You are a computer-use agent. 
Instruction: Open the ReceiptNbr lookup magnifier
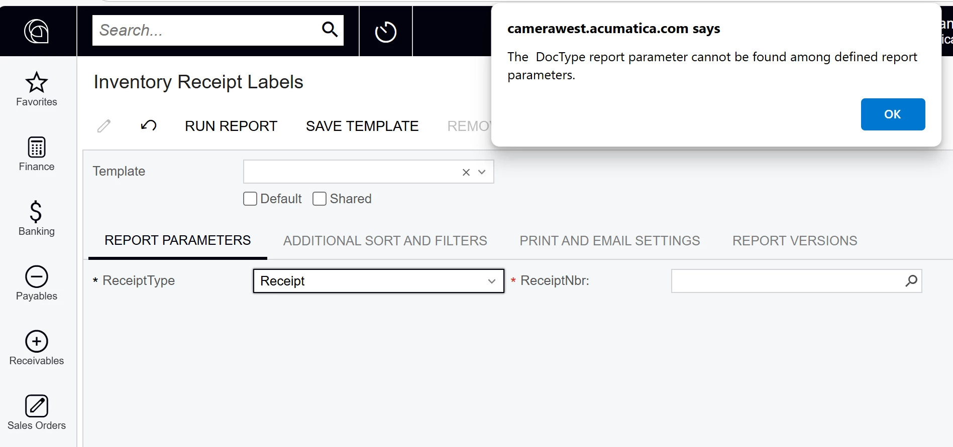coord(911,281)
